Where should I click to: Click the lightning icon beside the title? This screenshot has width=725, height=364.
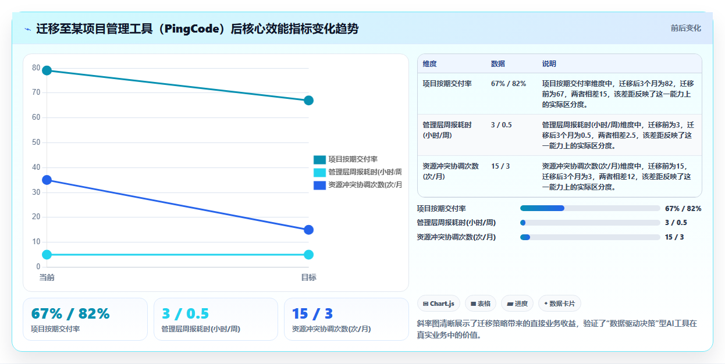[27, 29]
